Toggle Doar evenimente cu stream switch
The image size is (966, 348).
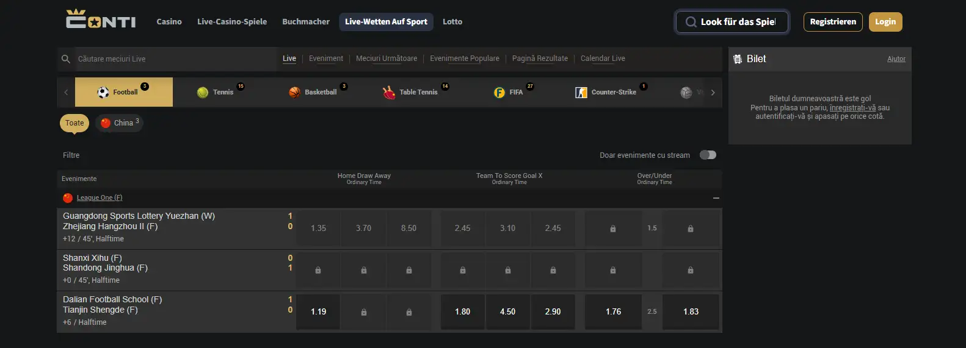708,155
